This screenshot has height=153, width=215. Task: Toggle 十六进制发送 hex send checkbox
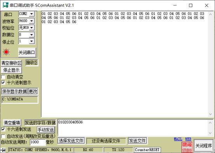3,129
